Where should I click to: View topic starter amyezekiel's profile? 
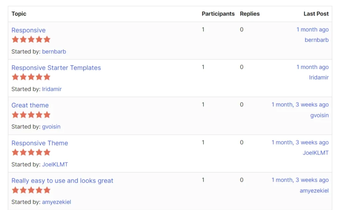point(56,202)
